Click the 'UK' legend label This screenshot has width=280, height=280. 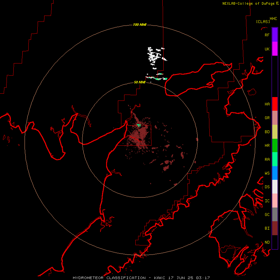267,49
